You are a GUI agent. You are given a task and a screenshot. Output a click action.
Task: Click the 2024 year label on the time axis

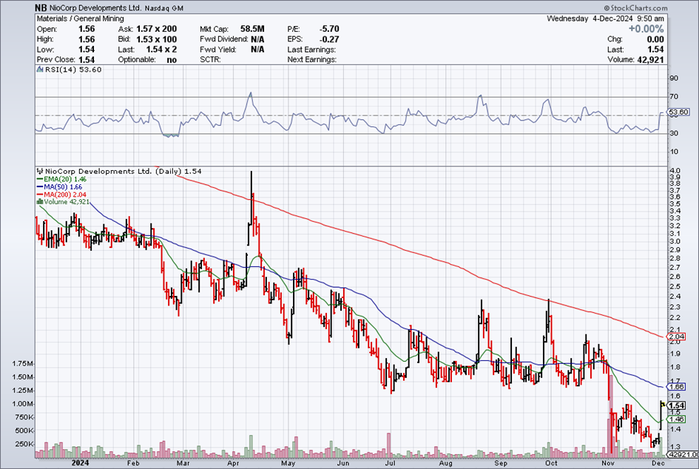80,463
